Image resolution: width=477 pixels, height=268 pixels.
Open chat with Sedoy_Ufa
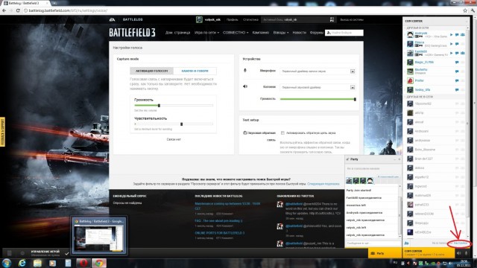[457, 90]
